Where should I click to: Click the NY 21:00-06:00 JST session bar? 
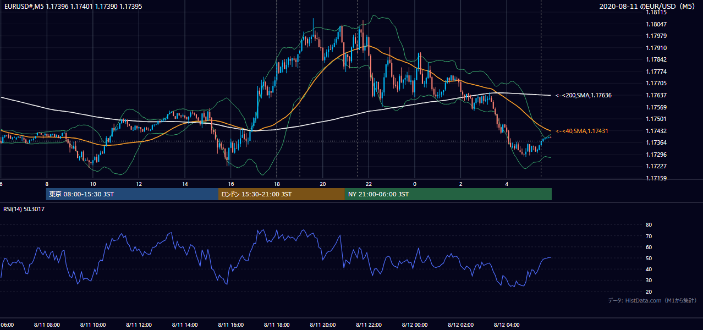pyautogui.click(x=448, y=194)
